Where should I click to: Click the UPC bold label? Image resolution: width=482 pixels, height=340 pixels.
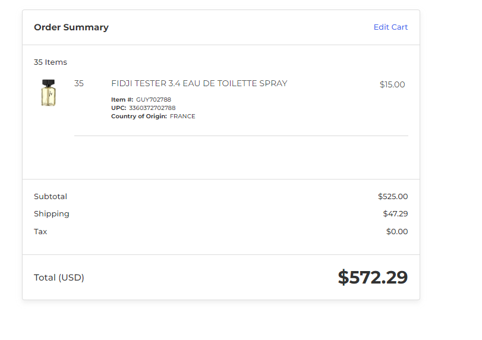pos(119,108)
